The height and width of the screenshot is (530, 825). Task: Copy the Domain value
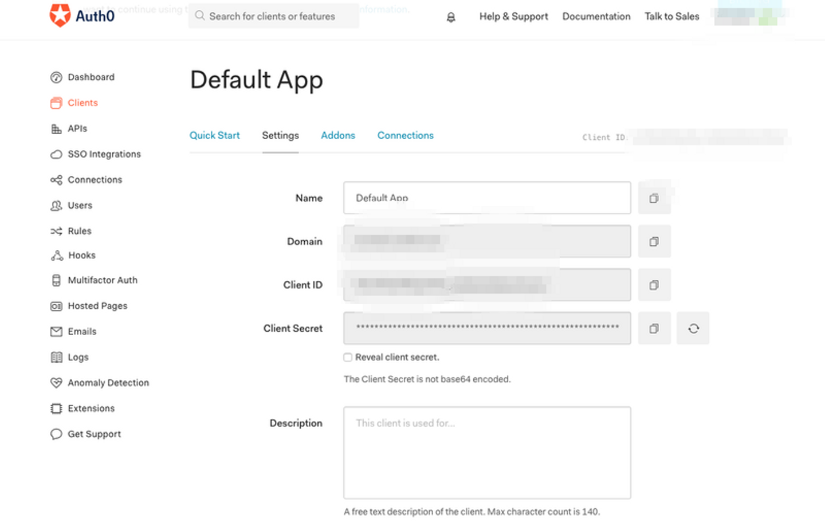[654, 242]
